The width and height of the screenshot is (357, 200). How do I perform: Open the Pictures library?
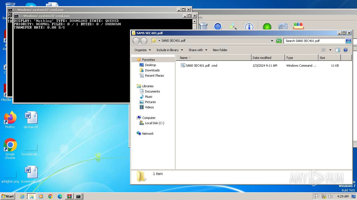[150, 102]
